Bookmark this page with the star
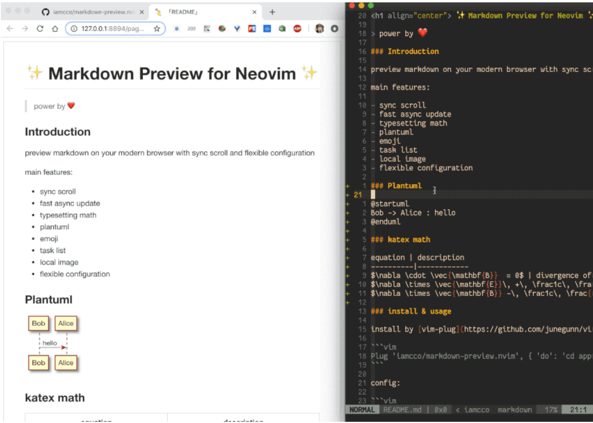This screenshot has width=593, height=423. point(157,29)
